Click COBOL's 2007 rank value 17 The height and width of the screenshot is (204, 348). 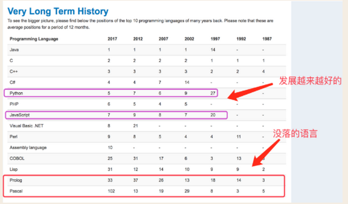point(161,158)
